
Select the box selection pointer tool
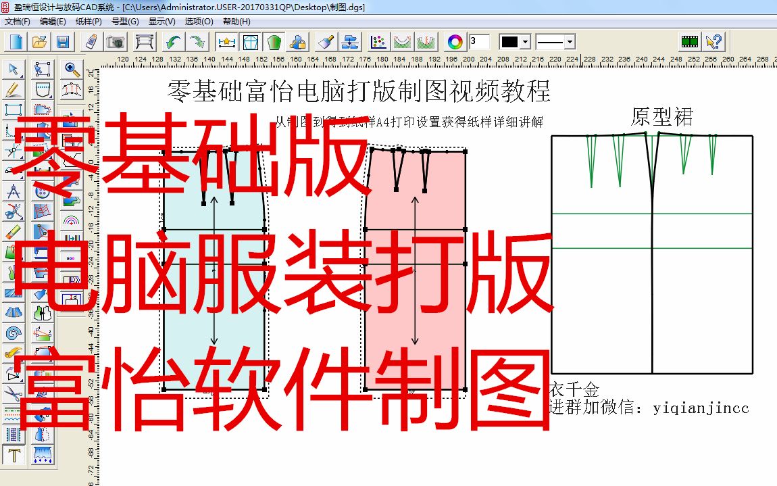[43, 69]
